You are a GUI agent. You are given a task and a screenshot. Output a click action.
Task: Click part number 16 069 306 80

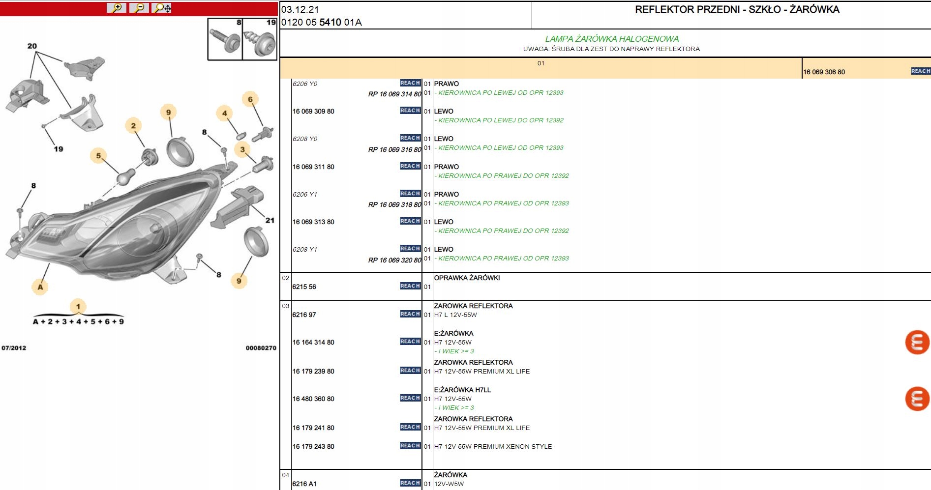coord(824,72)
